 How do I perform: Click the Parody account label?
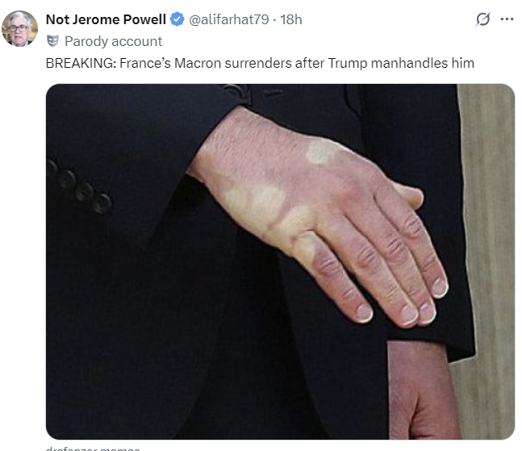tap(113, 41)
